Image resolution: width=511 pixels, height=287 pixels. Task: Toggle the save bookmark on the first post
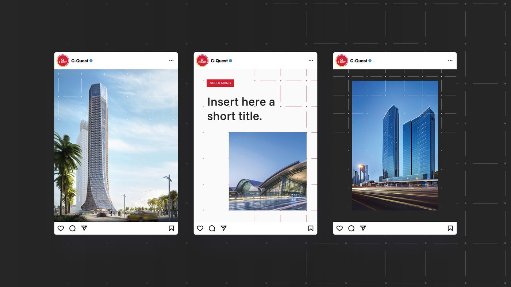[x=171, y=228]
